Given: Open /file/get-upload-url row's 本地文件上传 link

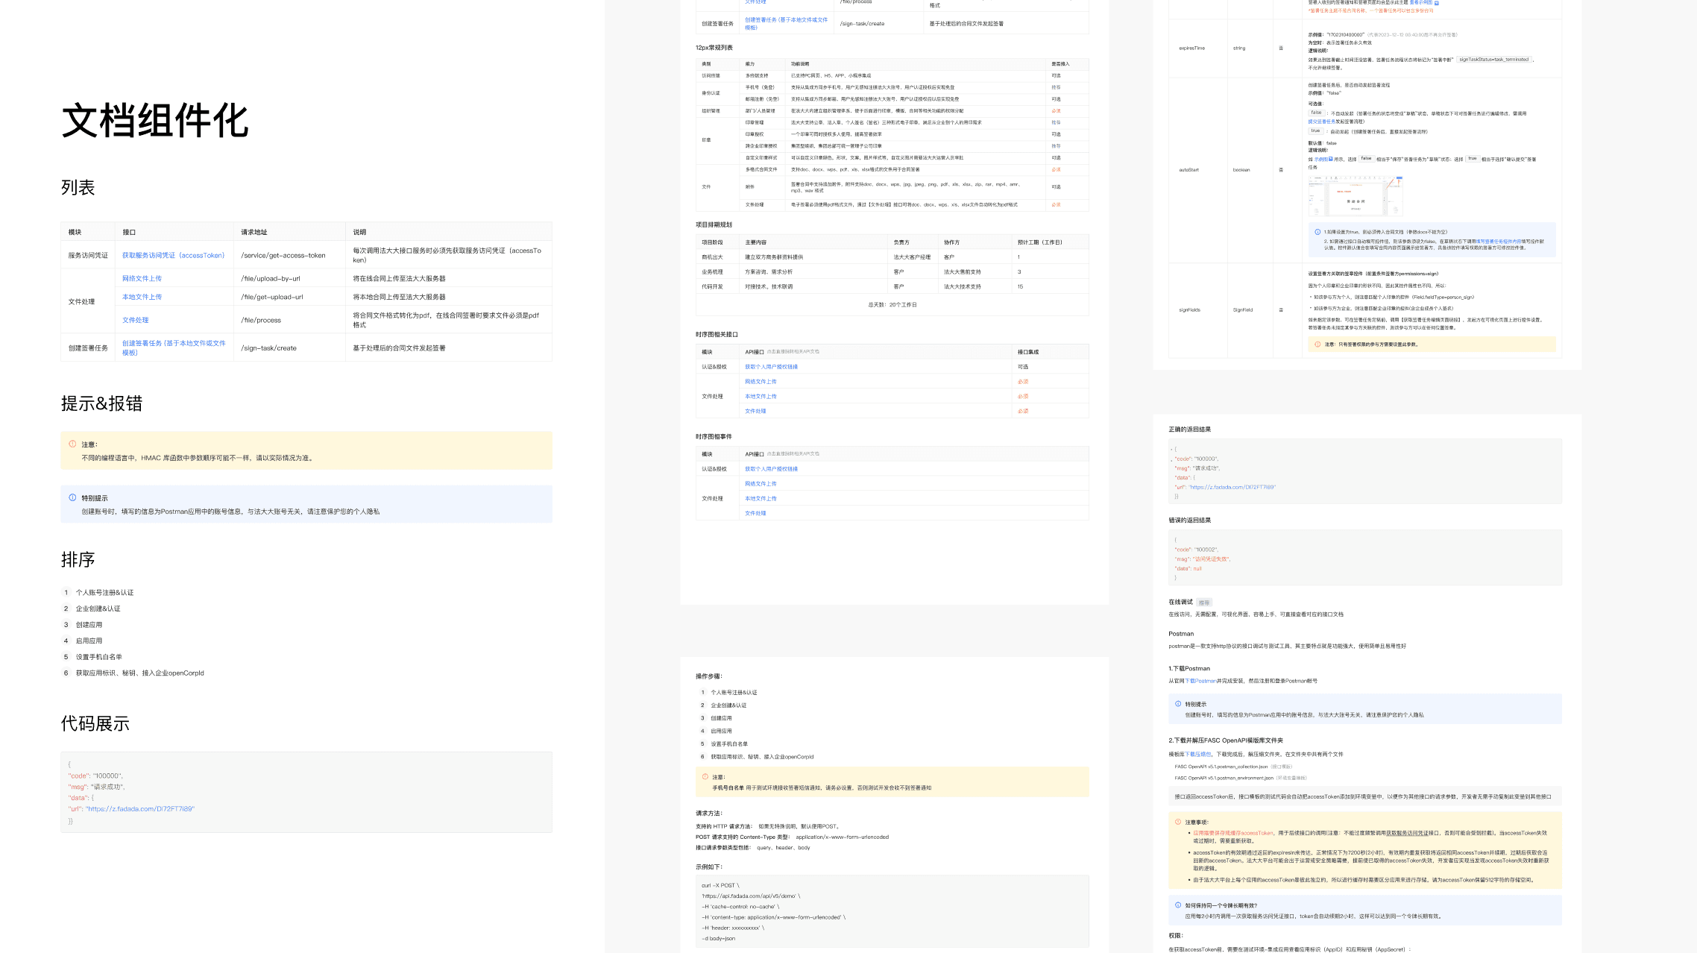Looking at the screenshot, I should point(142,297).
